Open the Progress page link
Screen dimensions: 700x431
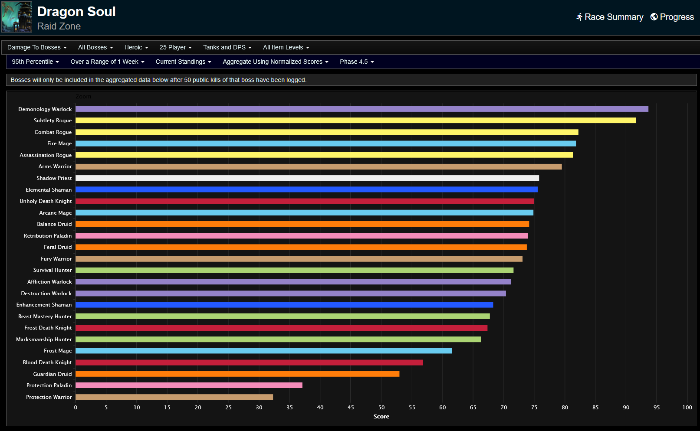[676, 17]
